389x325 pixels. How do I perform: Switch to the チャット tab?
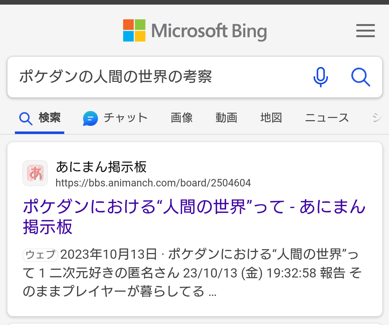[x=125, y=118]
